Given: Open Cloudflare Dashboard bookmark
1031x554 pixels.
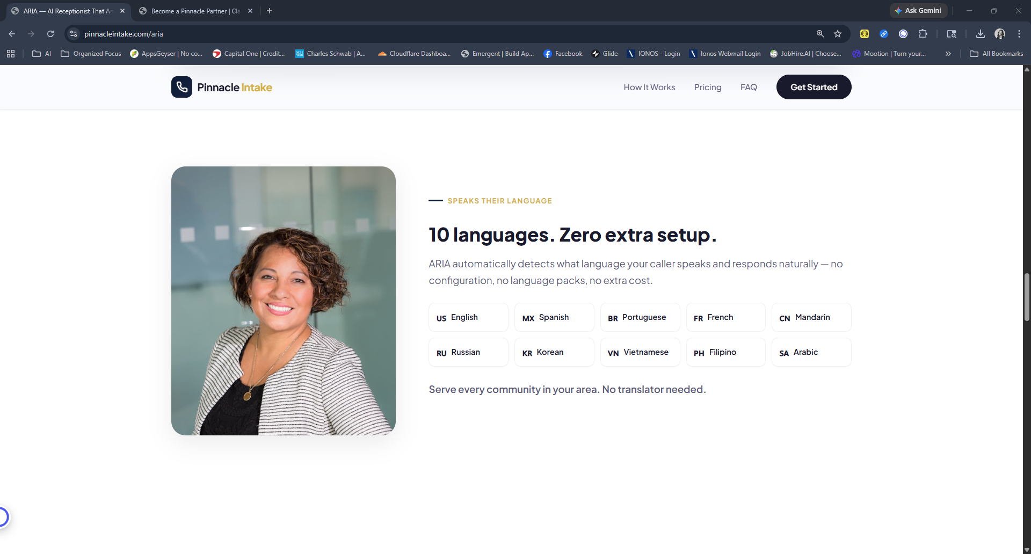Looking at the screenshot, I should click(414, 54).
